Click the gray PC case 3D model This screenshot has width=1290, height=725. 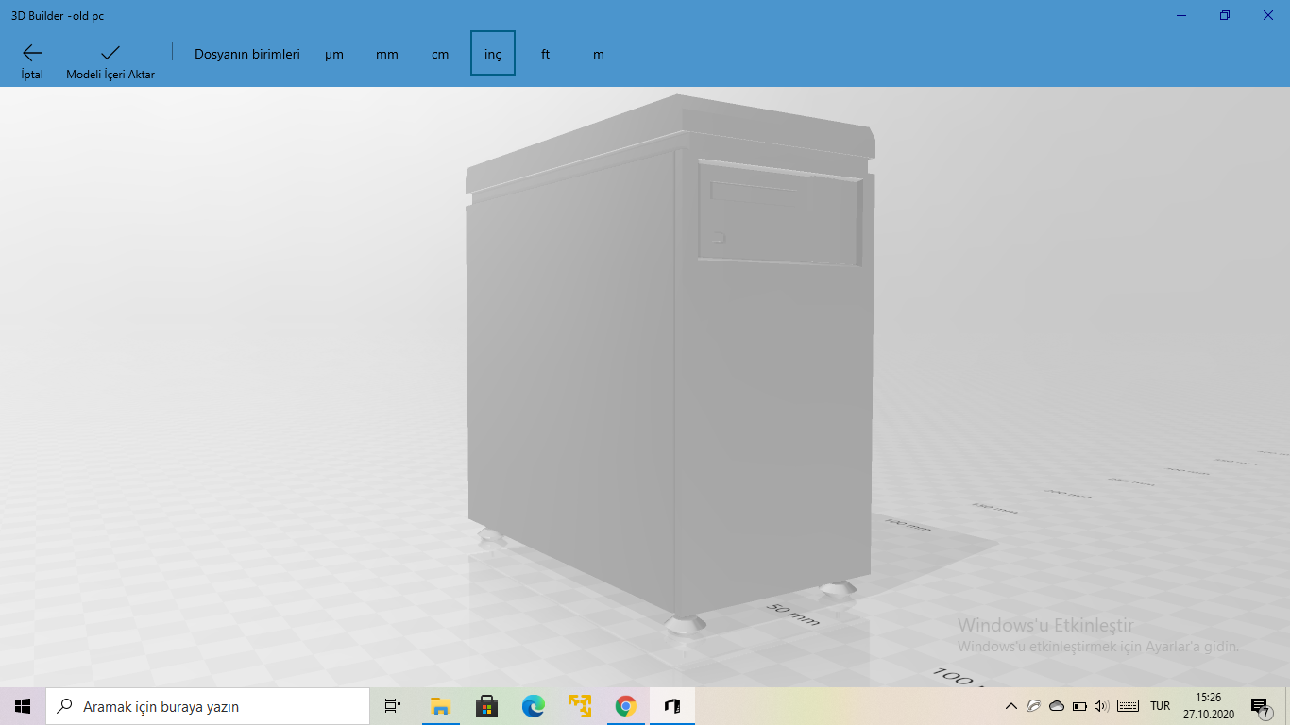[x=670, y=363]
